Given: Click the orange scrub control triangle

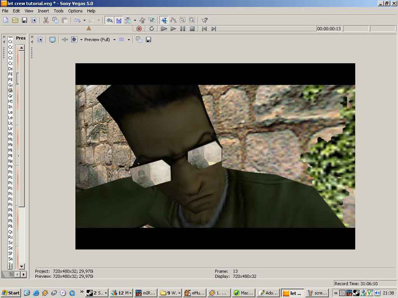Looking at the screenshot, I should click(89, 28).
